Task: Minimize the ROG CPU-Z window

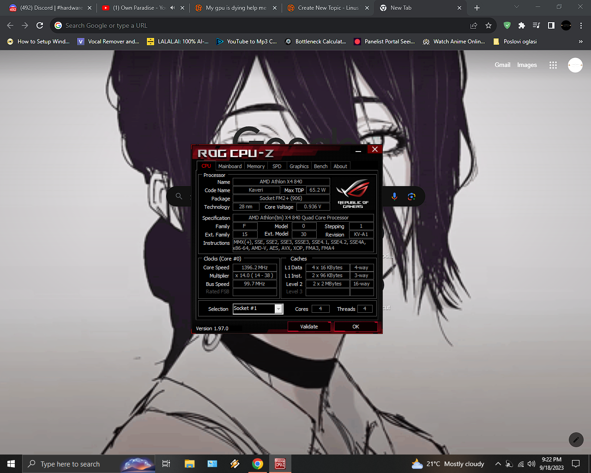Action: (x=358, y=150)
